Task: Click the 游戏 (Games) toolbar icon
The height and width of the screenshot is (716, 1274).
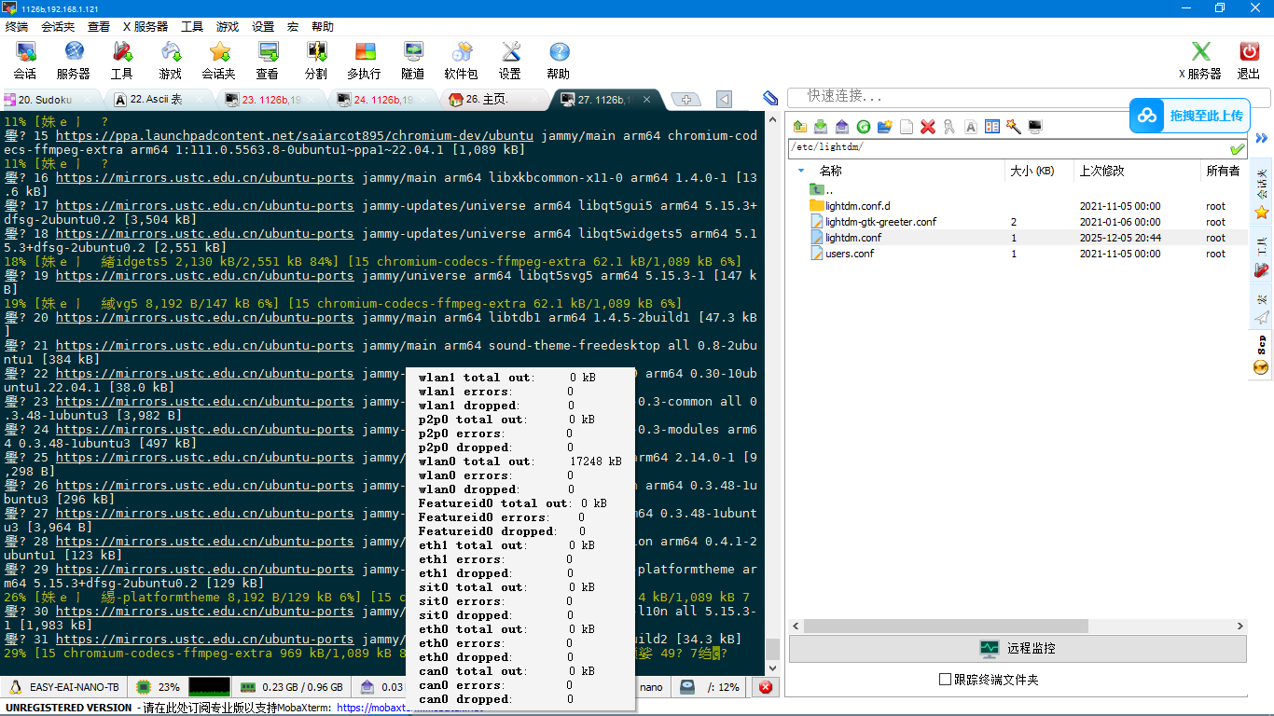Action: 171,61
